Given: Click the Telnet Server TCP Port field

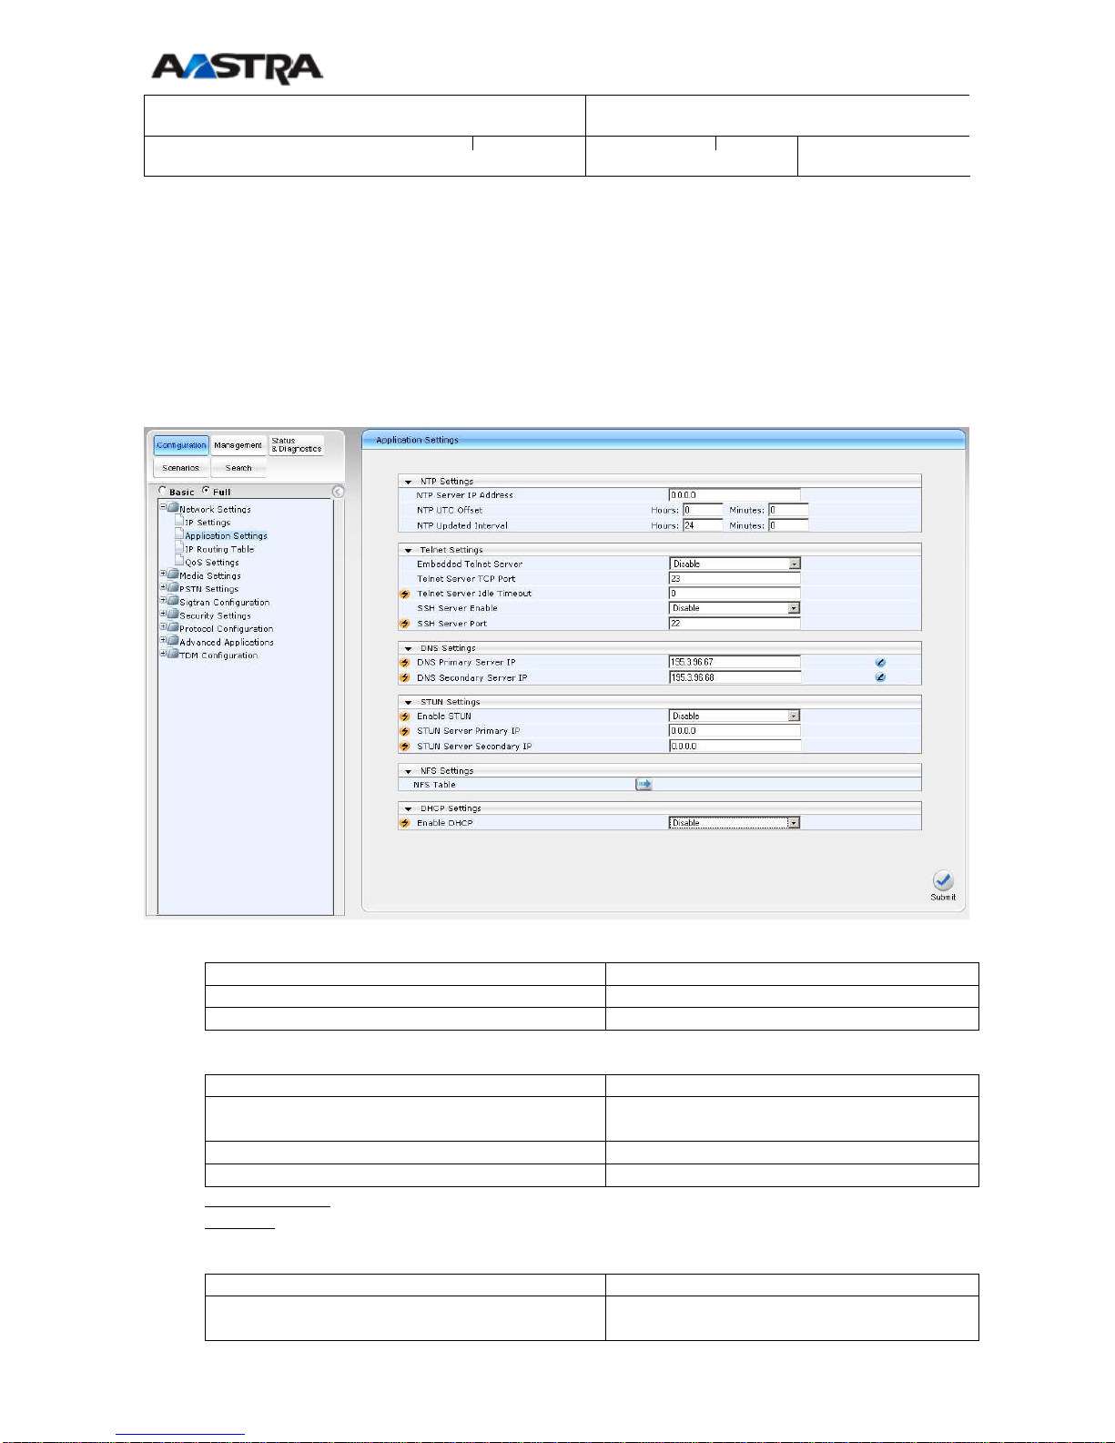Looking at the screenshot, I should pyautogui.click(x=735, y=579).
